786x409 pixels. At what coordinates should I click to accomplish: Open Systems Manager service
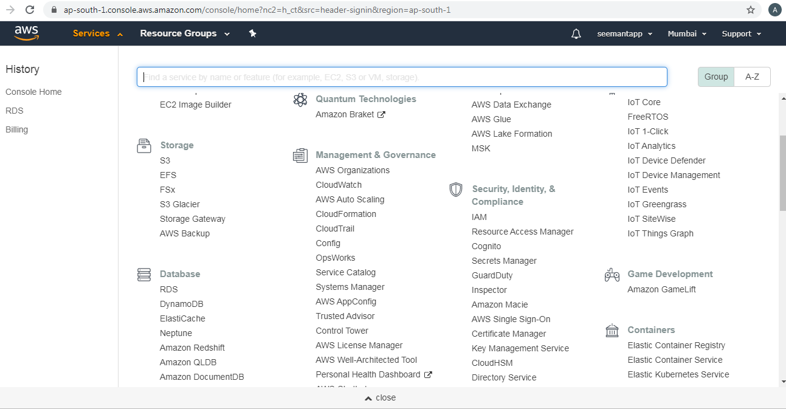click(x=350, y=287)
